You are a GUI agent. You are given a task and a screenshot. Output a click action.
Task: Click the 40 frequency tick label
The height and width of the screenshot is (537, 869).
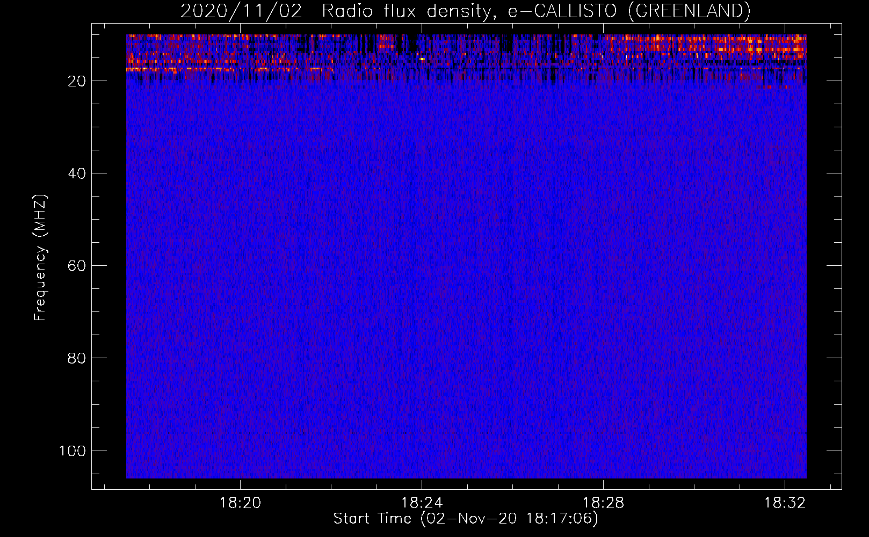(77, 173)
